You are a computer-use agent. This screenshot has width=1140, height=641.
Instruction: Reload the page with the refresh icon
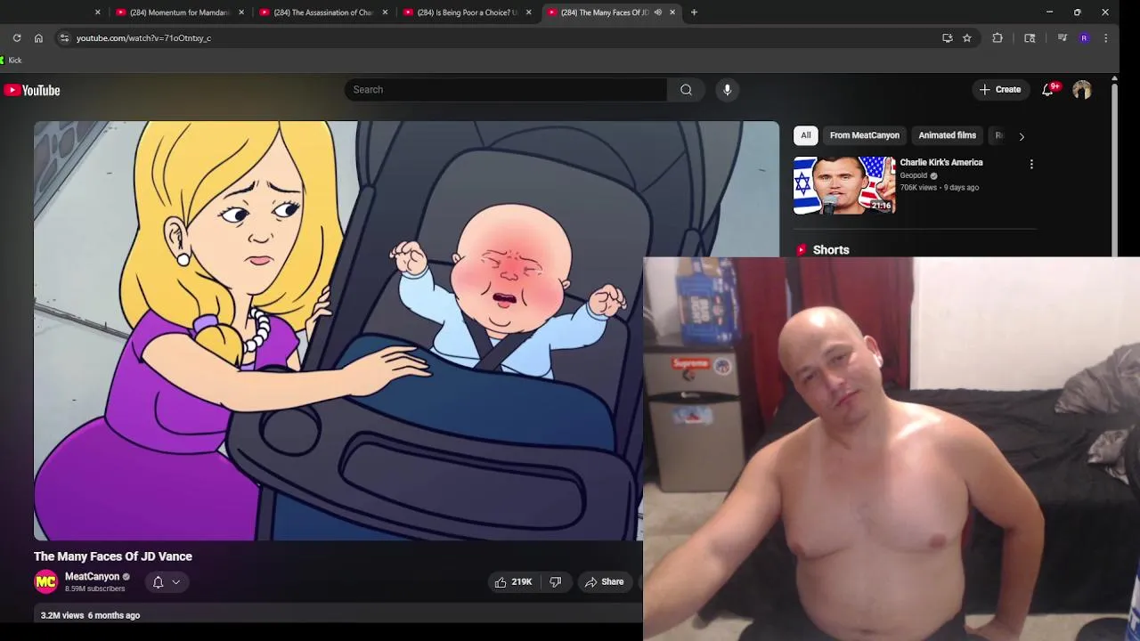(x=17, y=38)
